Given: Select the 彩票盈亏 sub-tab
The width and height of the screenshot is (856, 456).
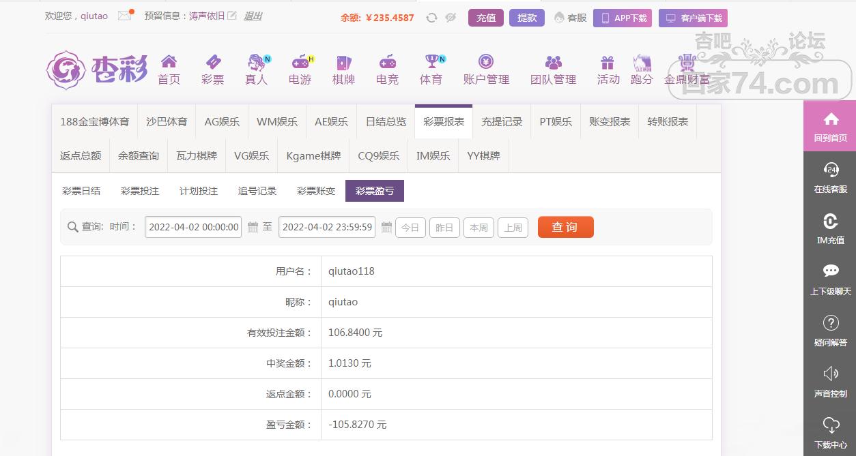Looking at the screenshot, I should [375, 191].
